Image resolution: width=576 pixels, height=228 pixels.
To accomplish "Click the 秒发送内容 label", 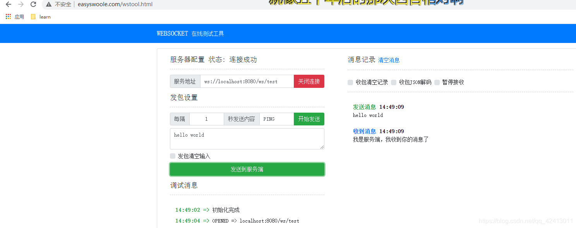I will click(242, 119).
